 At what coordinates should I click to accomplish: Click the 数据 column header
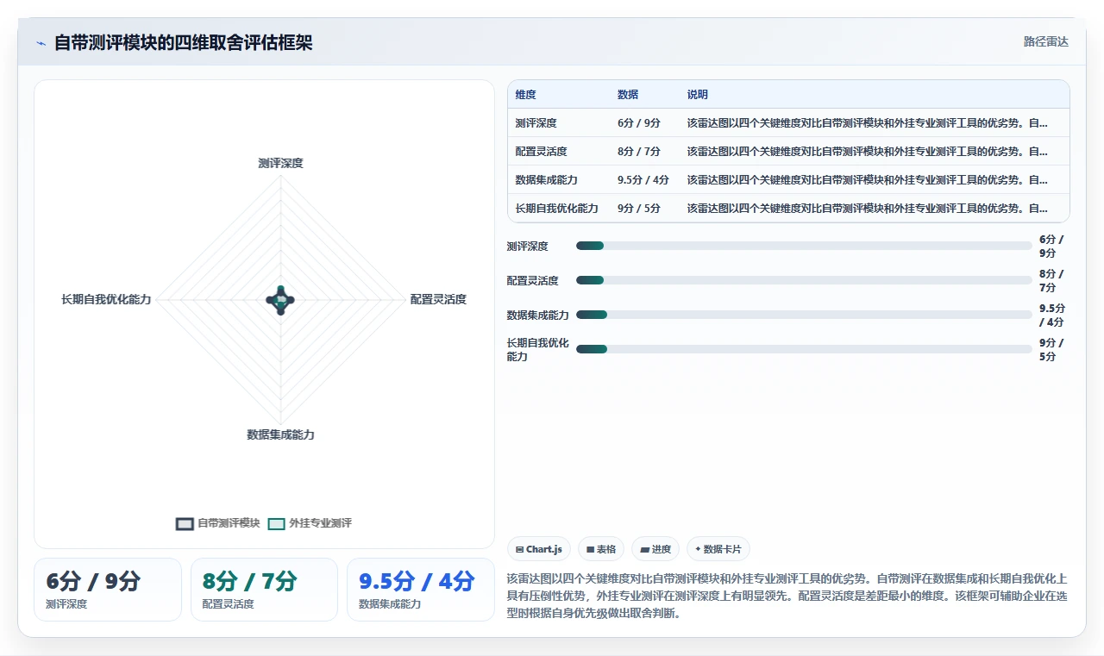pyautogui.click(x=628, y=95)
